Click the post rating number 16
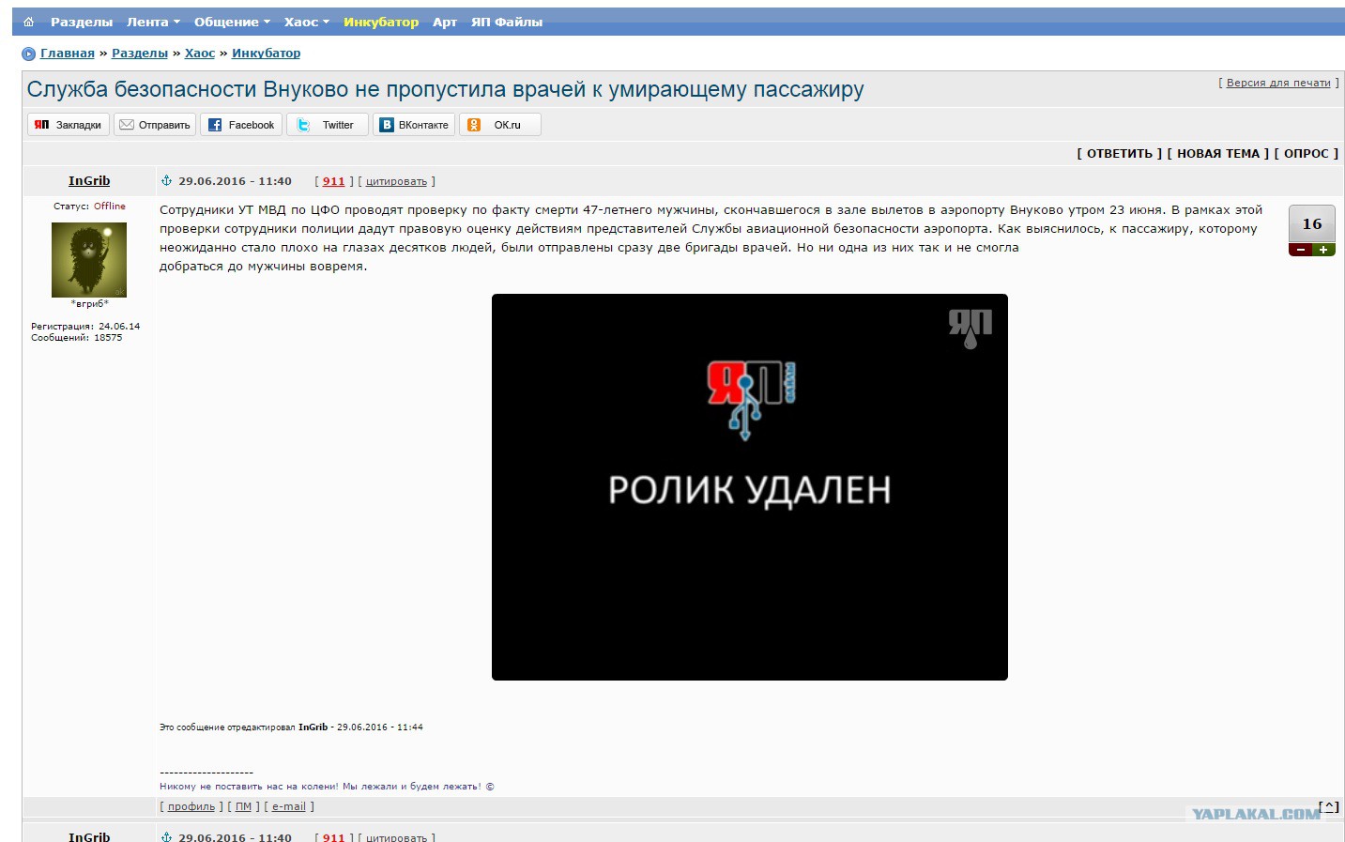 [x=1312, y=224]
